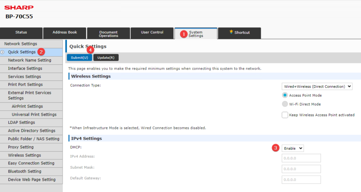The image size is (361, 192).
Task: Enable Keep Wireless Access Point activated checkbox
Action: tap(285, 115)
